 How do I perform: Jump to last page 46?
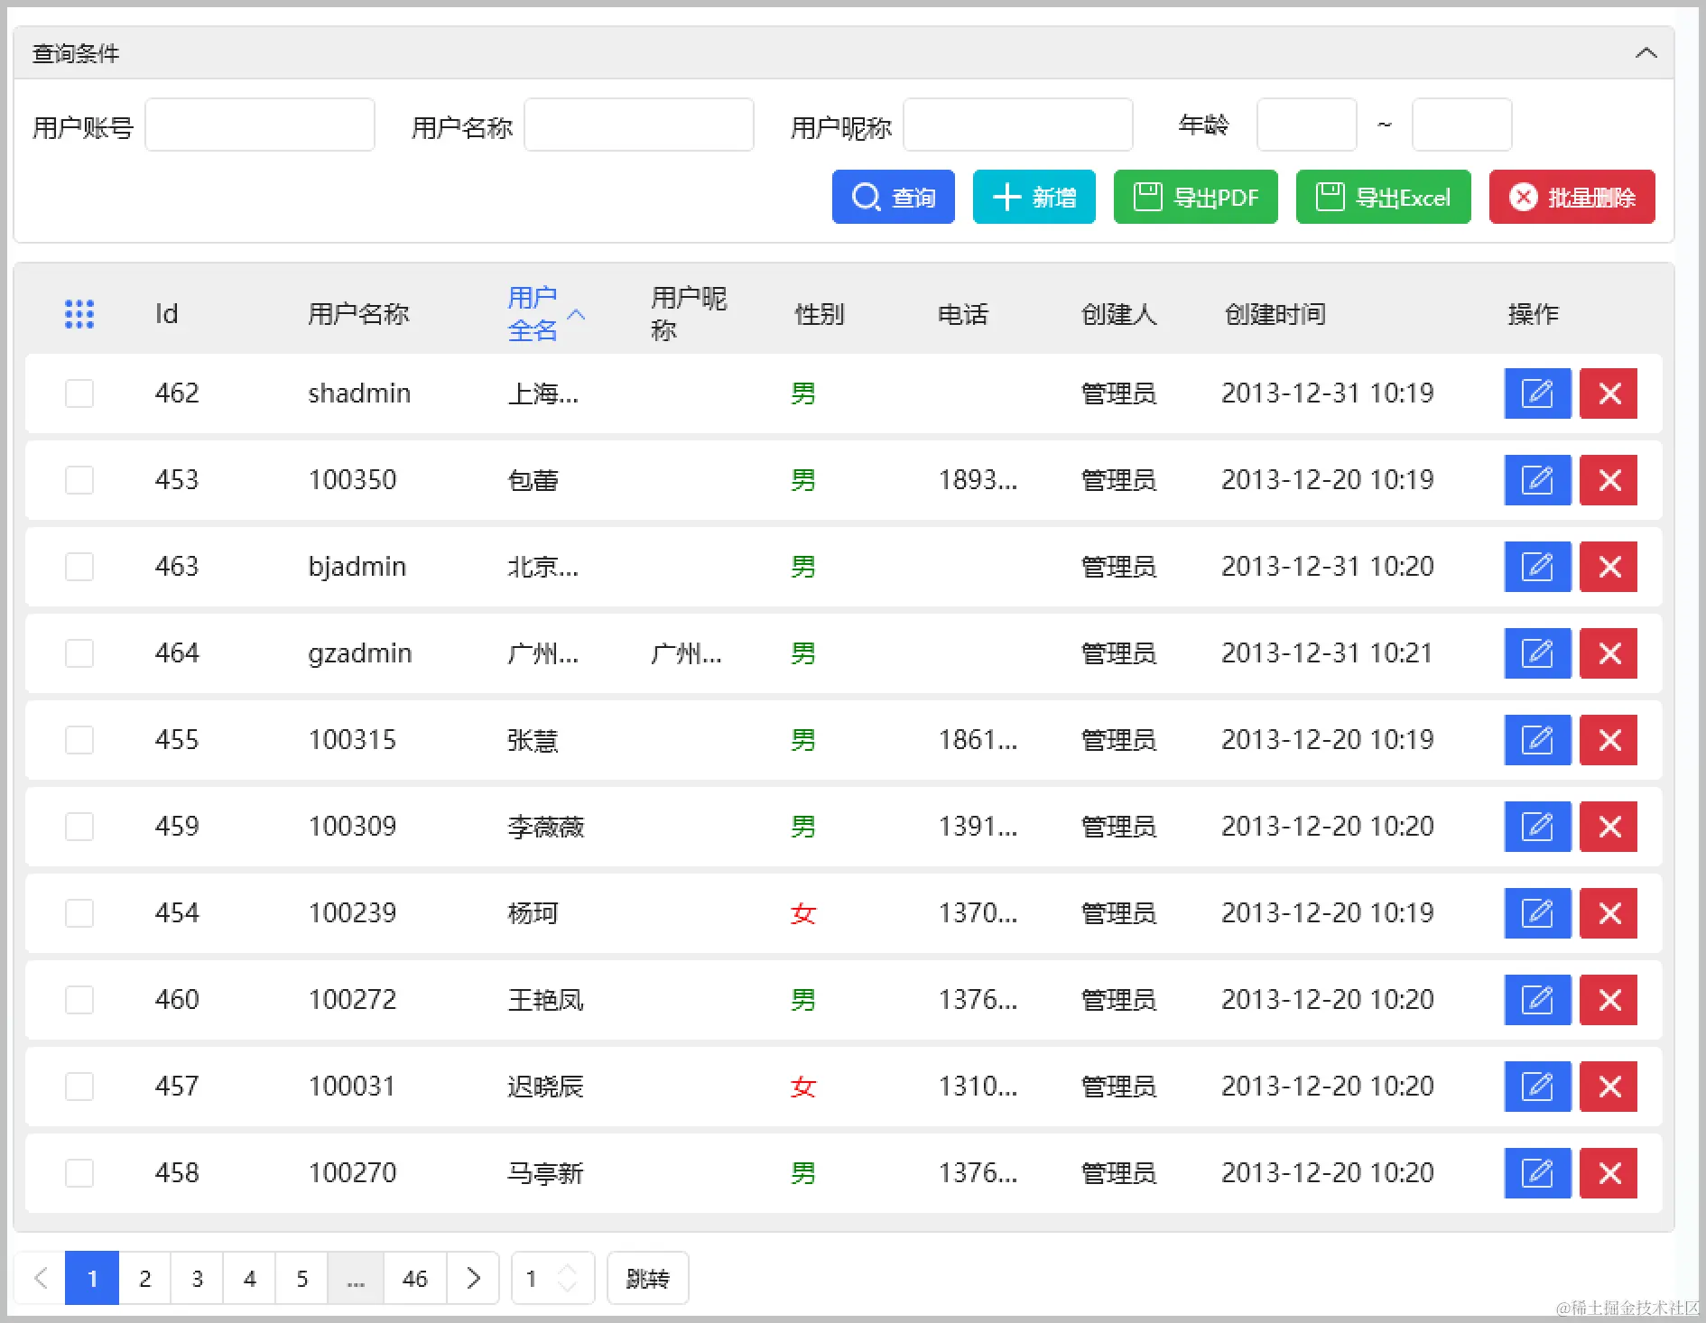pyautogui.click(x=415, y=1278)
